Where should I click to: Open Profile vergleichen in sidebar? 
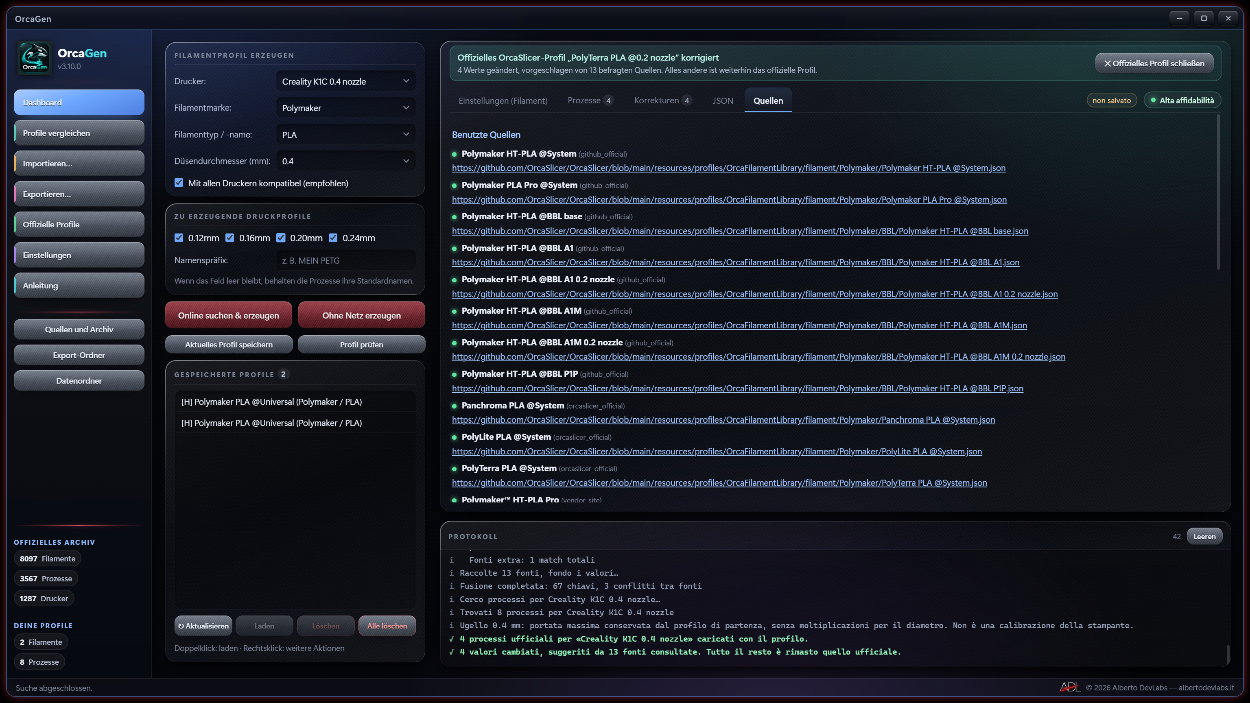[x=79, y=133]
